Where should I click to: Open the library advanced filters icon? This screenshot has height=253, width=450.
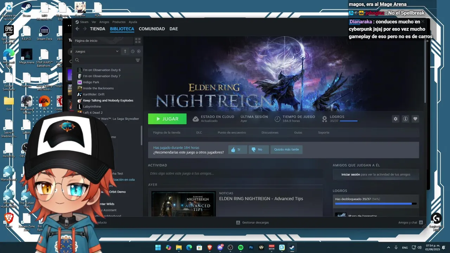tap(138, 60)
